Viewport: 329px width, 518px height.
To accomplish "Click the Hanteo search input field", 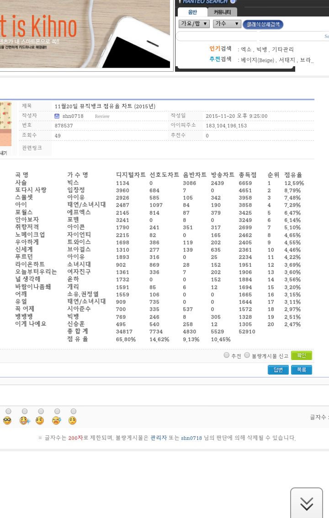I will coord(253,37).
